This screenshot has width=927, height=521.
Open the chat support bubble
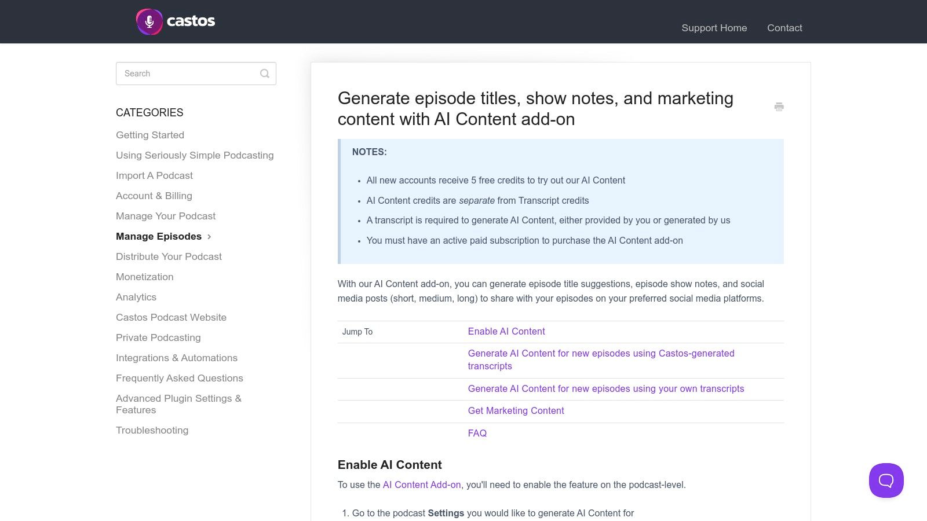(x=886, y=480)
